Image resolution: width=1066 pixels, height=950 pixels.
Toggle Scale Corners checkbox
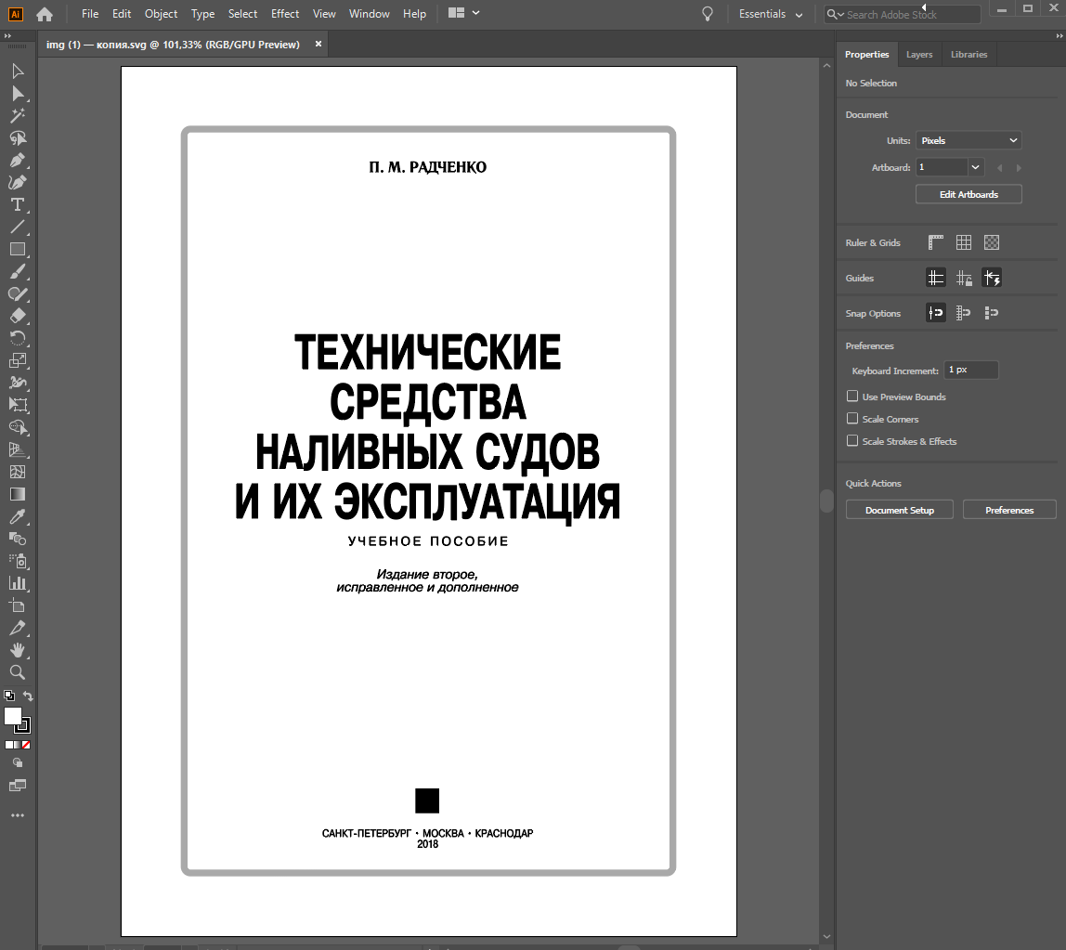point(852,419)
